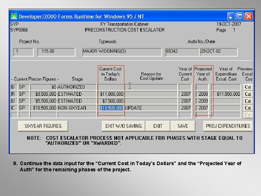Image resolution: width=261 pixels, height=196 pixels.
Task: Click the phase code R cell
Action: pyautogui.click(x=14, y=94)
